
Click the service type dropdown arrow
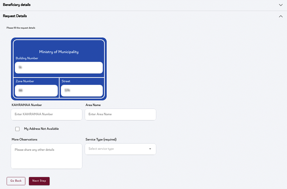pyautogui.click(x=150, y=149)
